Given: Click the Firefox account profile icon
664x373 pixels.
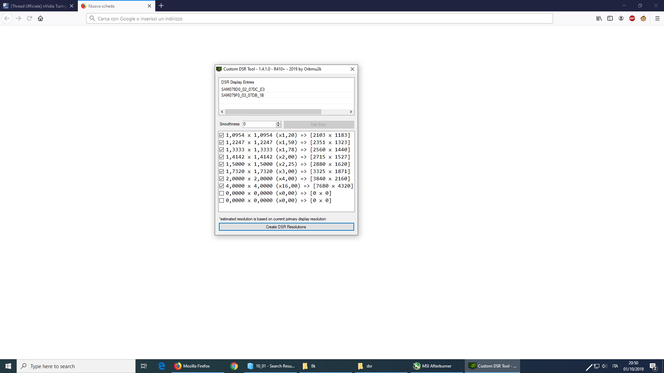Looking at the screenshot, I should [621, 18].
